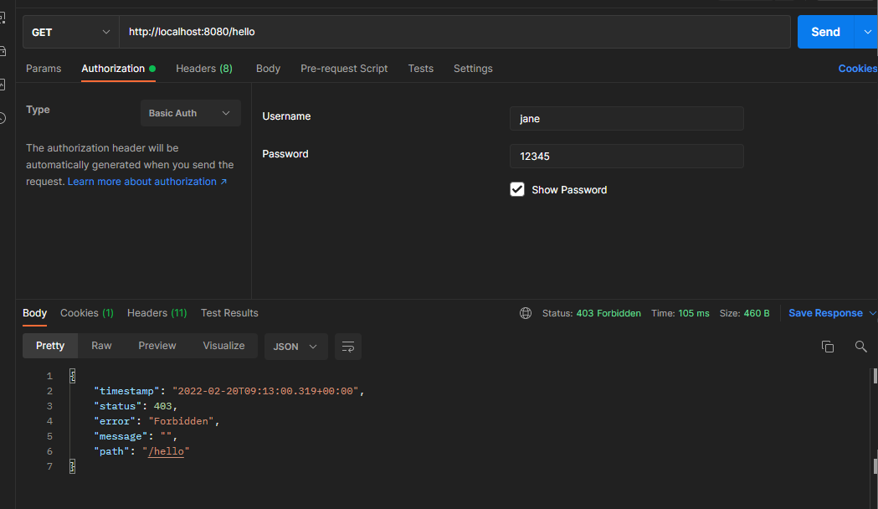878x509 pixels.
Task: Click the Username field containing jane
Action: (x=627, y=119)
